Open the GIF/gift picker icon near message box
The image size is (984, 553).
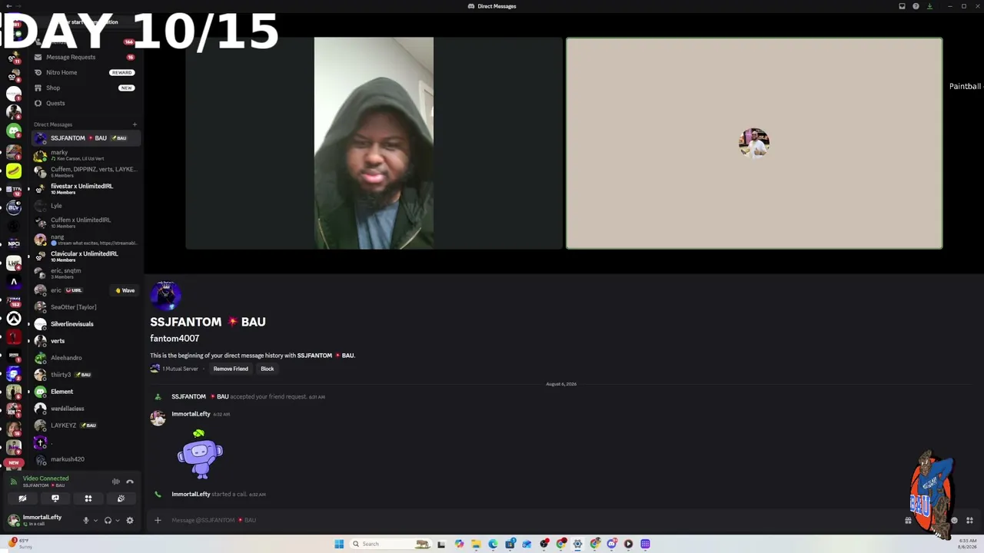pyautogui.click(x=908, y=520)
